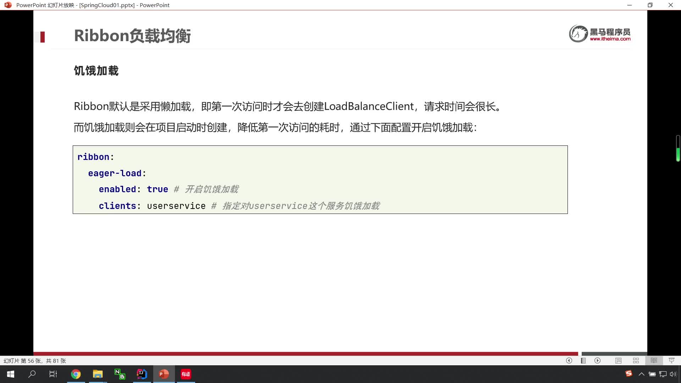Click slide title Ribbon负载均衡

coord(132,36)
